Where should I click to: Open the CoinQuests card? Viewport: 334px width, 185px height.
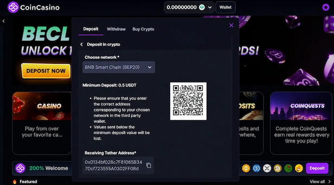click(301, 123)
